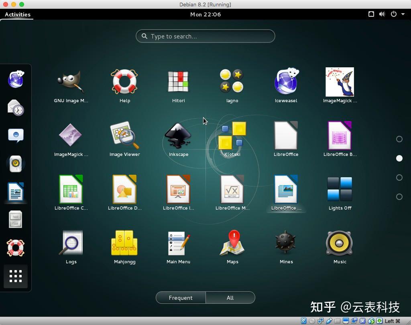Click VirtualBox display status icon
Viewport: 411px width, 325px height.
coord(346,321)
